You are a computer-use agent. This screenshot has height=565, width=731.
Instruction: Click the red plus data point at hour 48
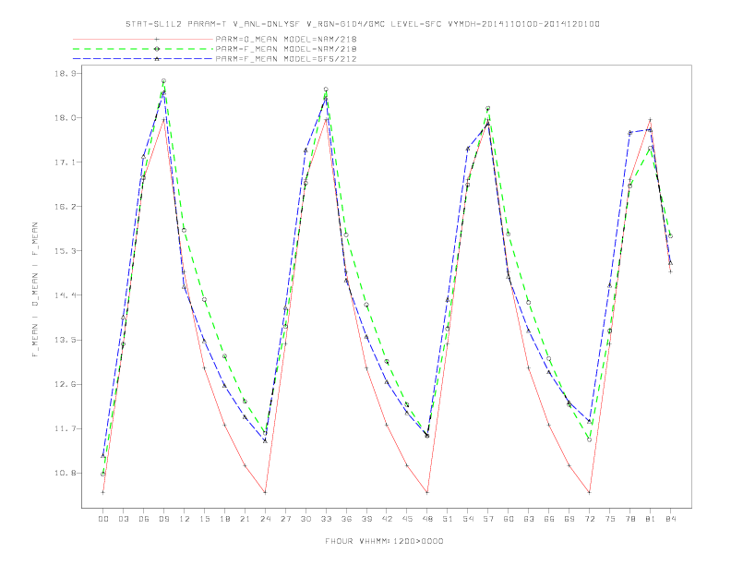click(x=427, y=492)
